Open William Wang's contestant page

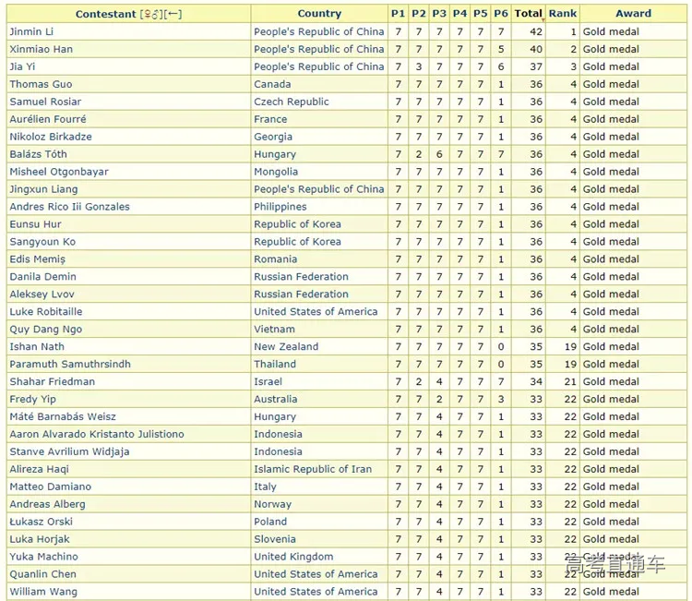(x=42, y=592)
